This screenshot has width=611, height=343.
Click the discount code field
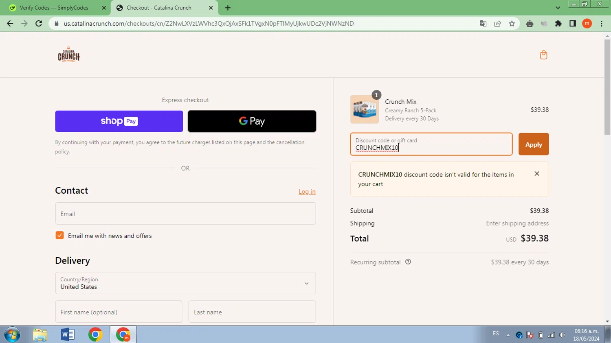pos(431,144)
